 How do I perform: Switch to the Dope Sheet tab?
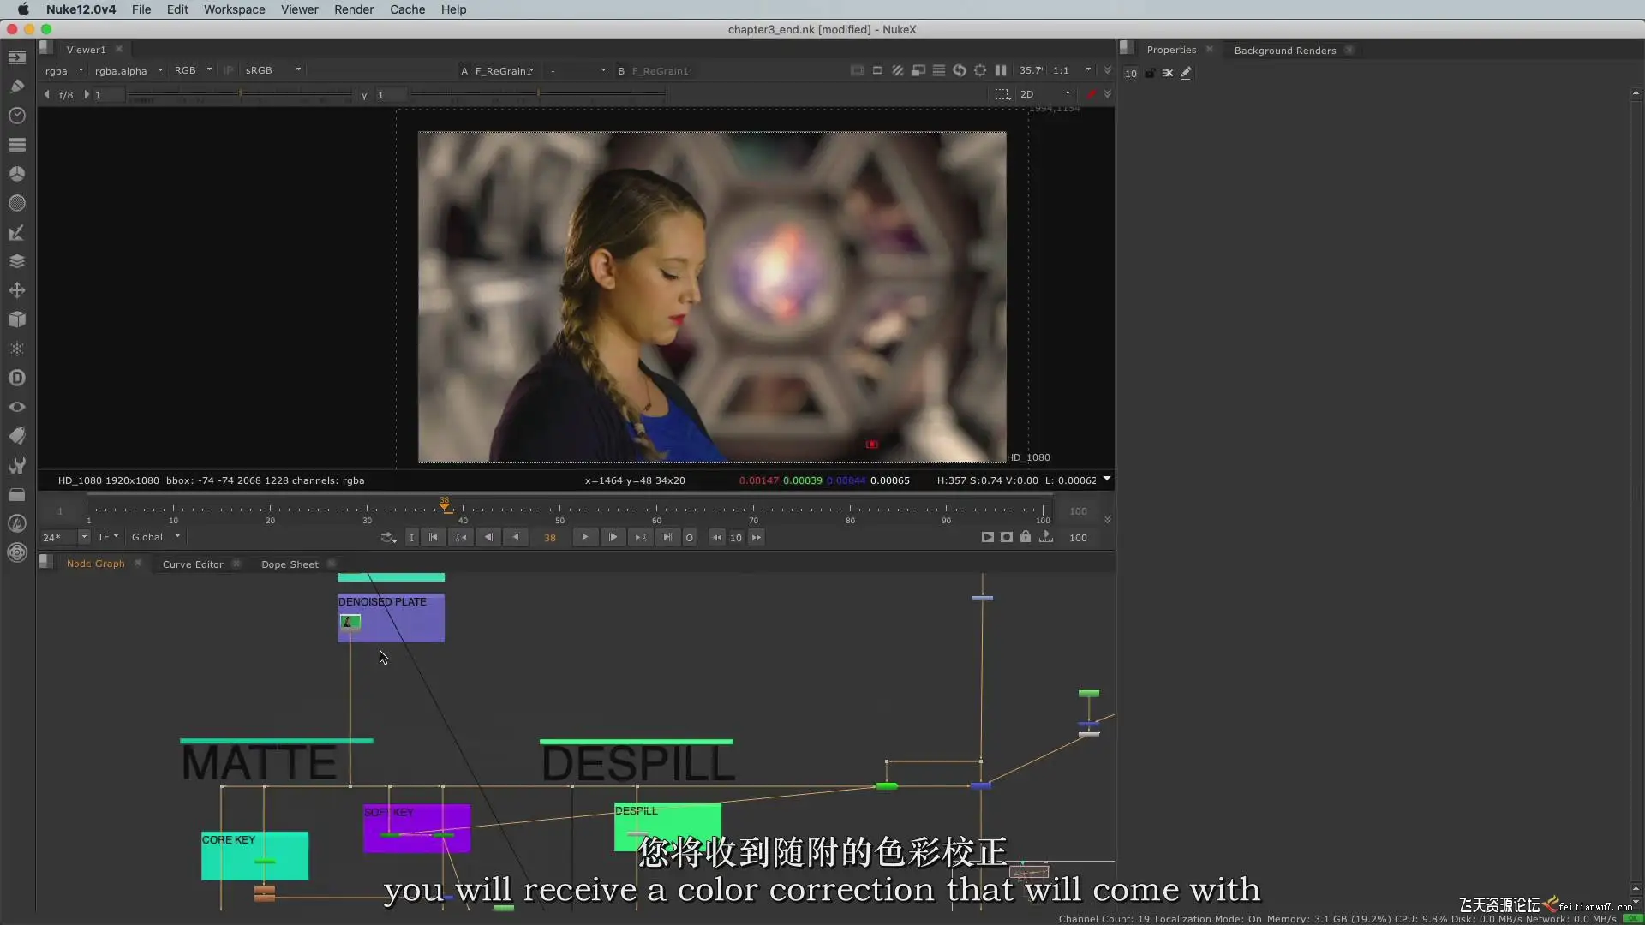pos(290,564)
